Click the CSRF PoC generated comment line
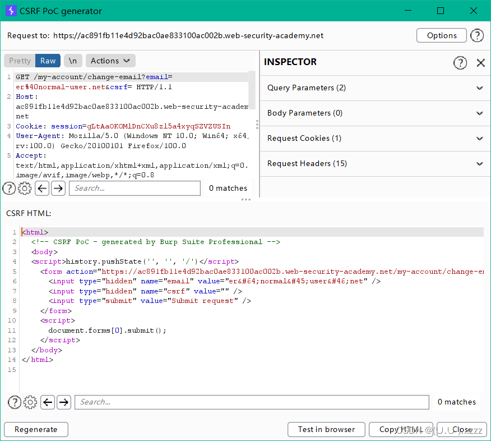This screenshot has width=491, height=441. [156, 242]
